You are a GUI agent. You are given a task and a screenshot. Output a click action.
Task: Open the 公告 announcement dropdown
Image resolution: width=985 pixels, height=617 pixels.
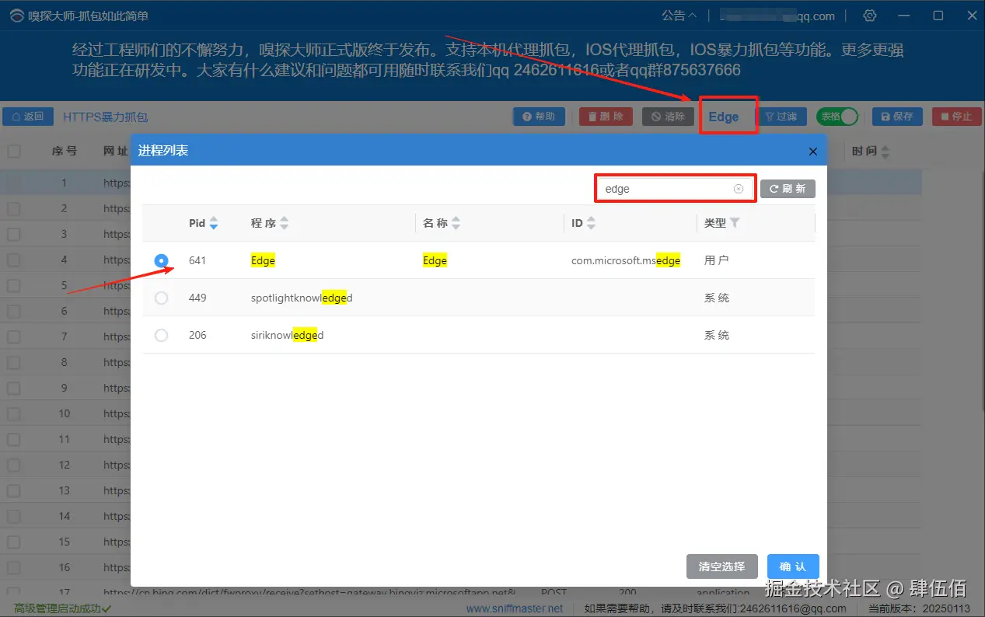679,16
